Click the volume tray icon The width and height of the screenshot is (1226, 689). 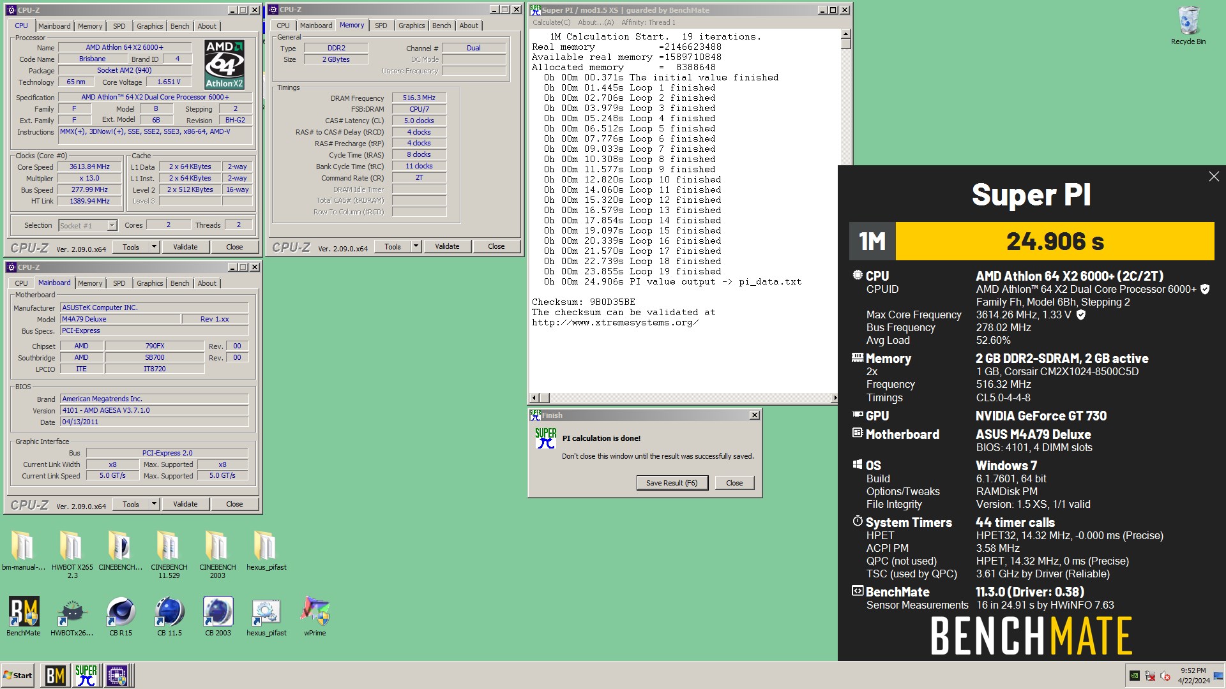(x=1165, y=676)
